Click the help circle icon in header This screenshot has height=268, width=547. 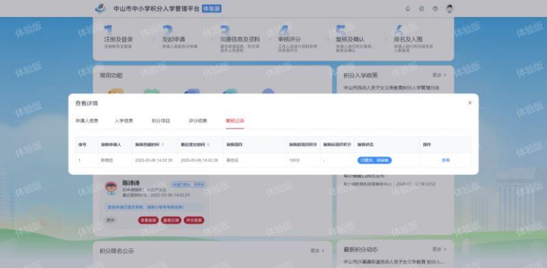(x=435, y=9)
